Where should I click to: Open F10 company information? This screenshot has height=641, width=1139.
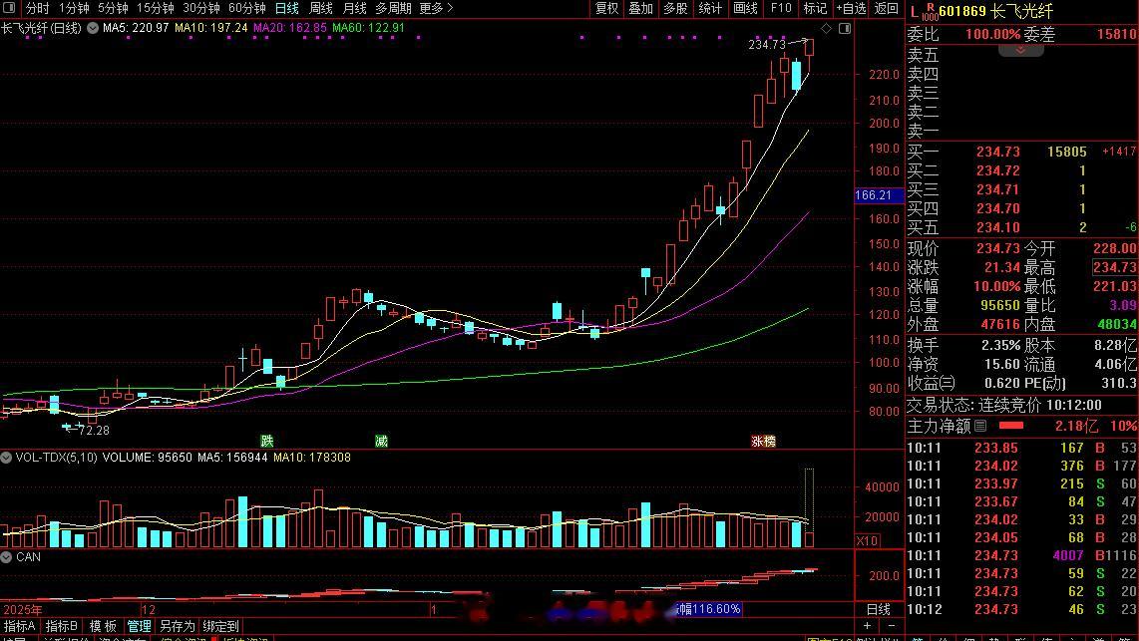[x=781, y=8]
